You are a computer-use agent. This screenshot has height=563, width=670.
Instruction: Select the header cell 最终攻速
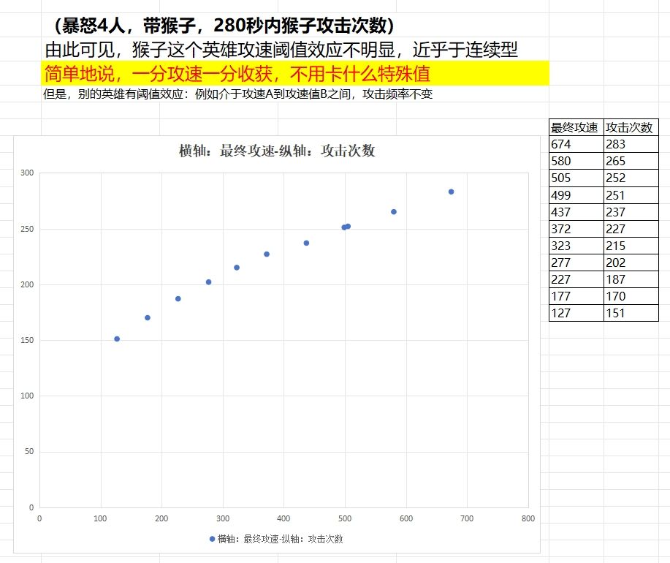pyautogui.click(x=576, y=127)
